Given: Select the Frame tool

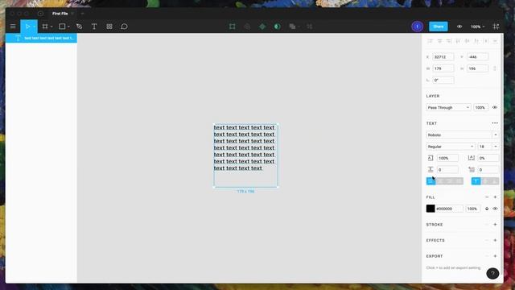Looking at the screenshot, I should pos(45,27).
